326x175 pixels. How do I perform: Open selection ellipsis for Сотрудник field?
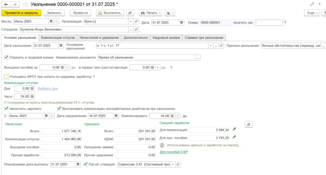131,29
